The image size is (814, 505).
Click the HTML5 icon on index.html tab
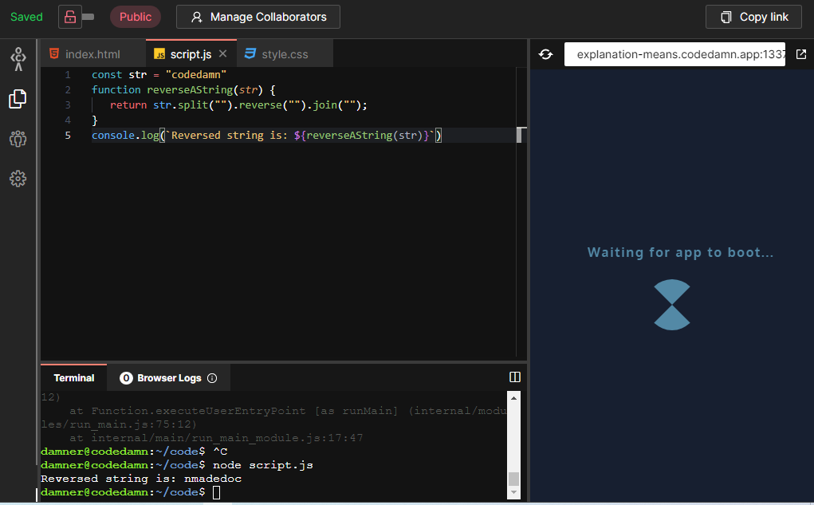pyautogui.click(x=53, y=53)
